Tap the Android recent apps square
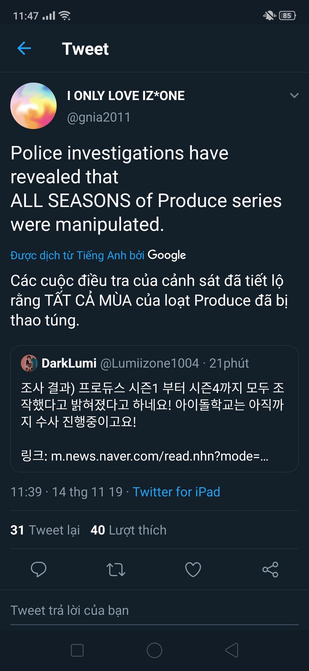The height and width of the screenshot is (671, 309). (x=77, y=650)
